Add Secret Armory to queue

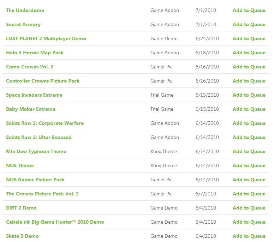[x=249, y=24]
